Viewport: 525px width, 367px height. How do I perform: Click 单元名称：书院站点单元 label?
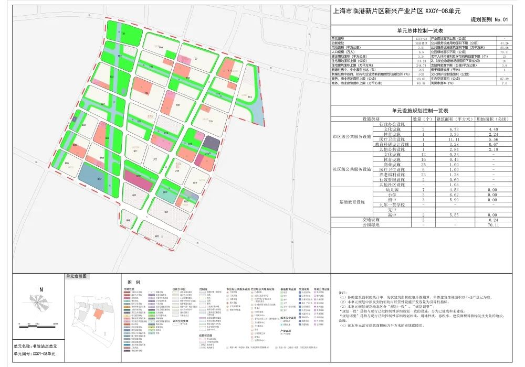(36, 346)
